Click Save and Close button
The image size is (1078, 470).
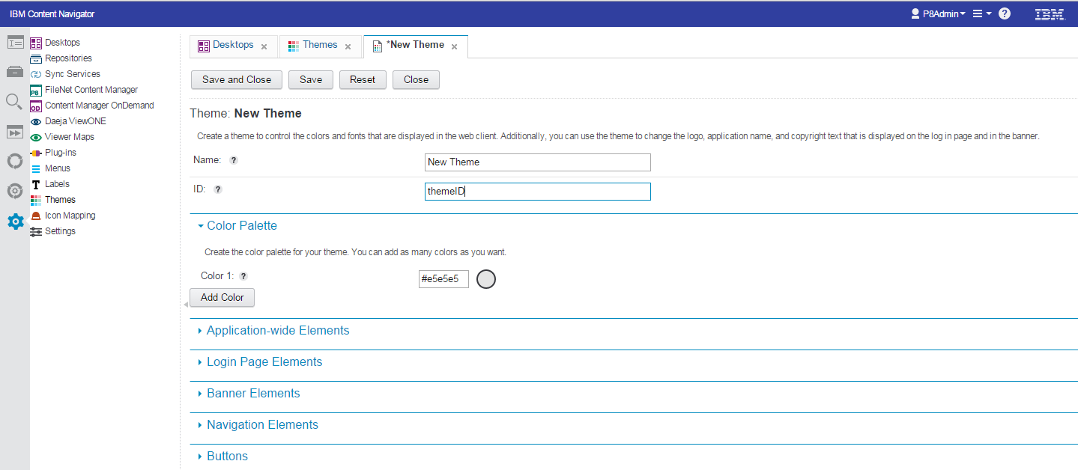[x=237, y=79]
